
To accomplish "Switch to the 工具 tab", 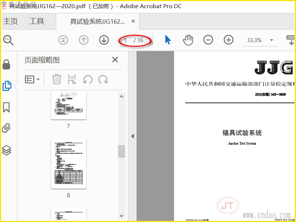I will click(37, 21).
